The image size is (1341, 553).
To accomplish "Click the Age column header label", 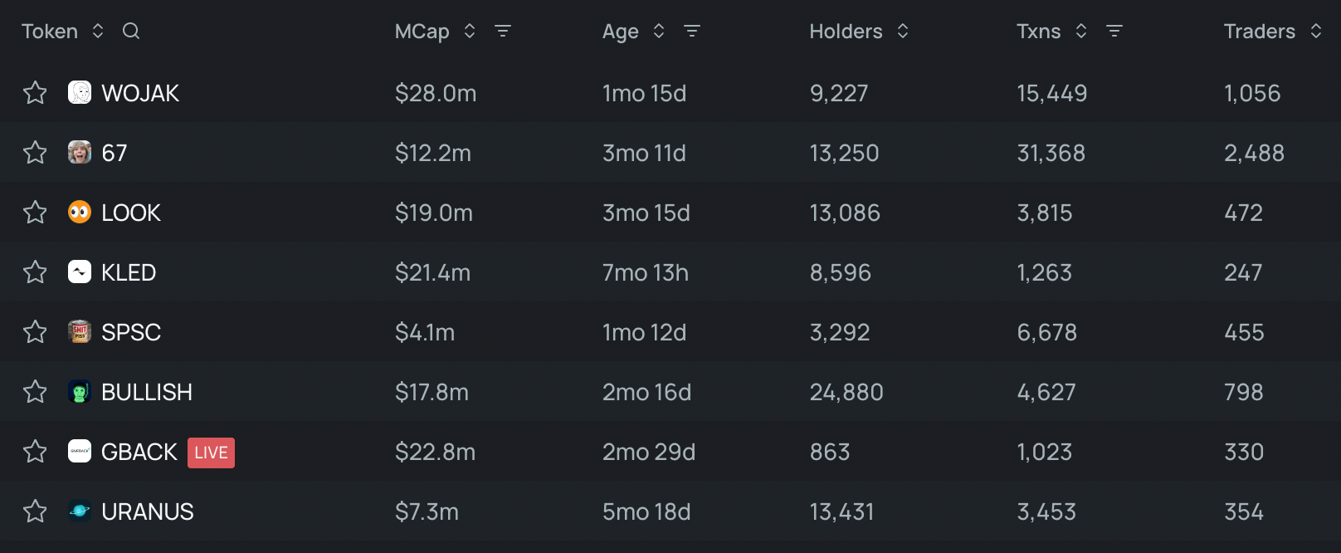I will point(621,32).
